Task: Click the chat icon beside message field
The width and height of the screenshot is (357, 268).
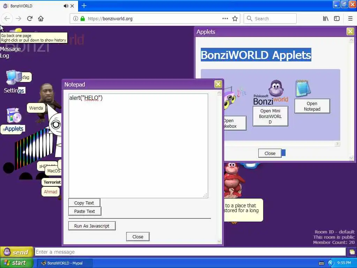Action: (352, 252)
